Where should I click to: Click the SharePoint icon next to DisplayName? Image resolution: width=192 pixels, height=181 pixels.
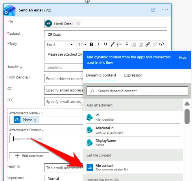(x=90, y=143)
